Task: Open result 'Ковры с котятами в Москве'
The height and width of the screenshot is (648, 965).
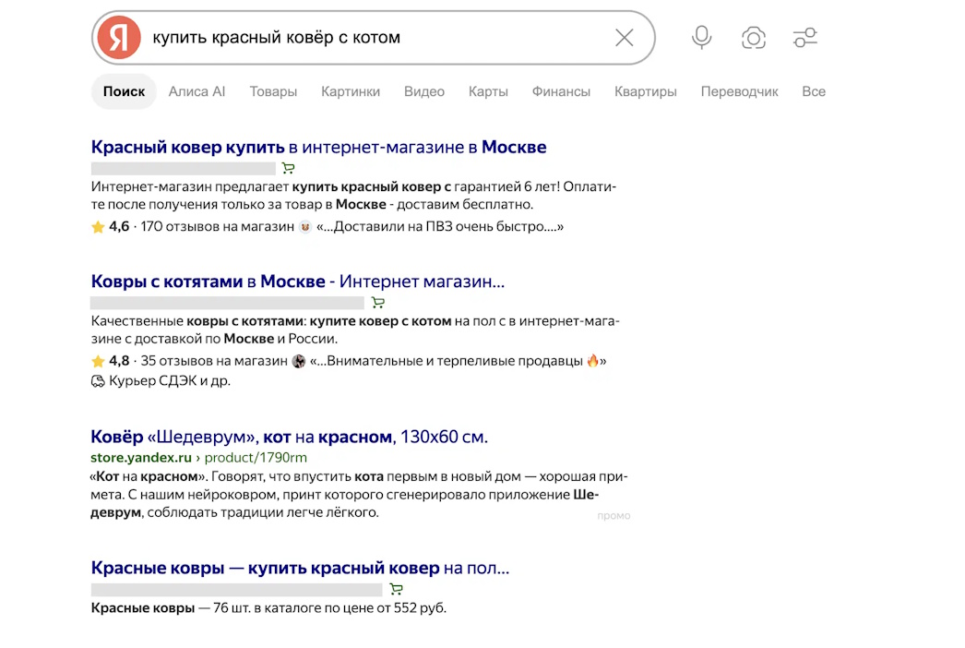Action: (298, 282)
